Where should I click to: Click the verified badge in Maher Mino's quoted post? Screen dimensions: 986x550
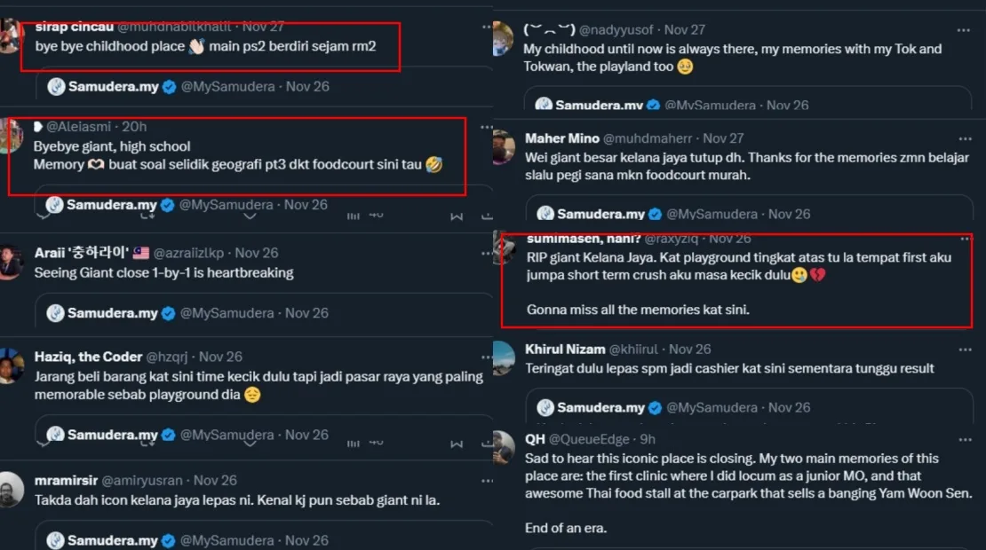656,214
